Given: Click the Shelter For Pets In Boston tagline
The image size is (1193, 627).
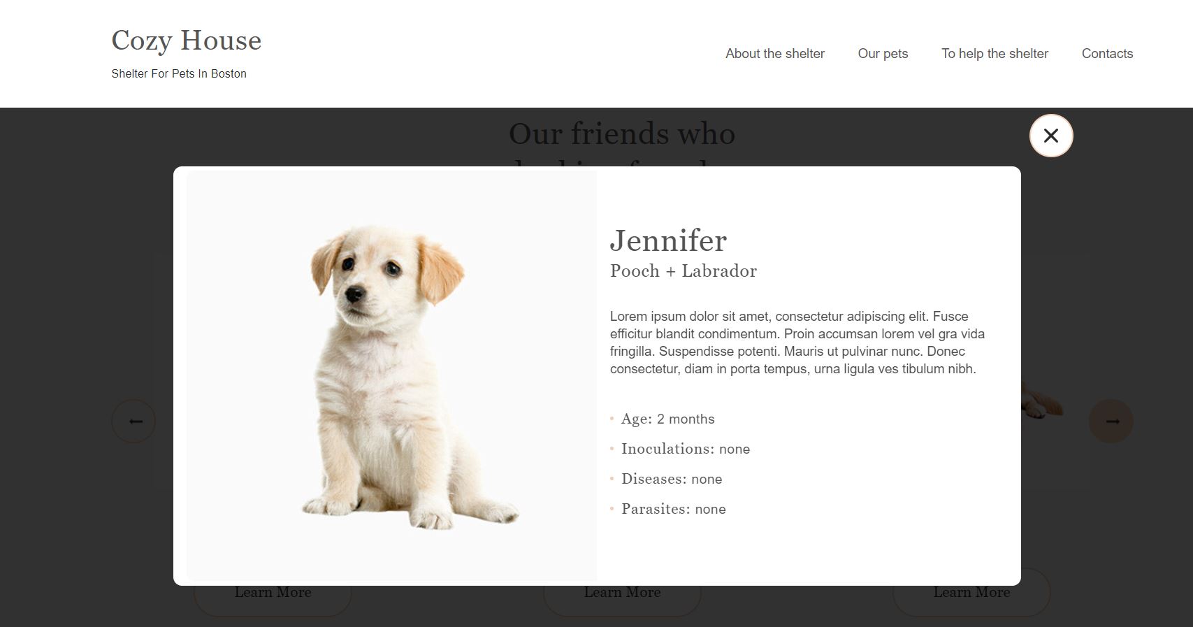Looking at the screenshot, I should (179, 73).
